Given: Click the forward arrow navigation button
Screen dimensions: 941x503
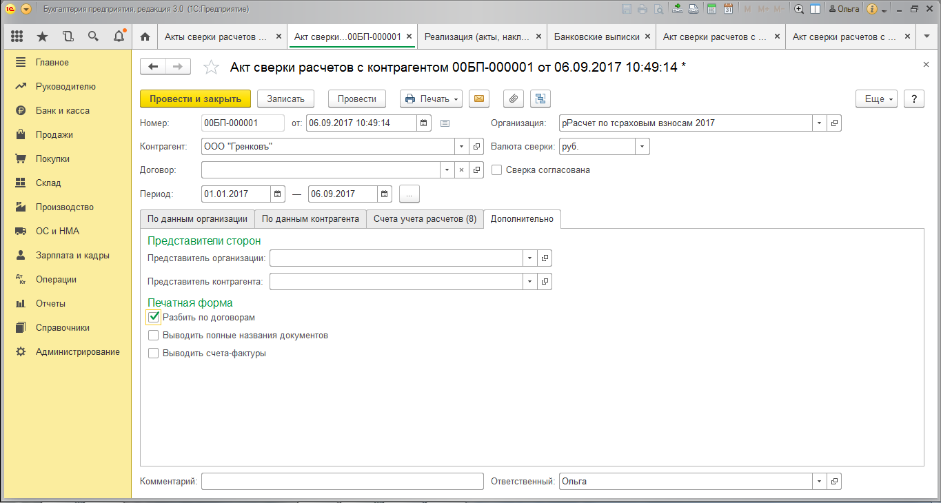Looking at the screenshot, I should pyautogui.click(x=178, y=66).
